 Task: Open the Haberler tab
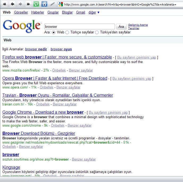pyautogui.click(x=38, y=12)
